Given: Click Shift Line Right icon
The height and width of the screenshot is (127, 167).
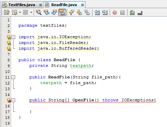Looking at the screenshot, I should pyautogui.click(x=105, y=12).
